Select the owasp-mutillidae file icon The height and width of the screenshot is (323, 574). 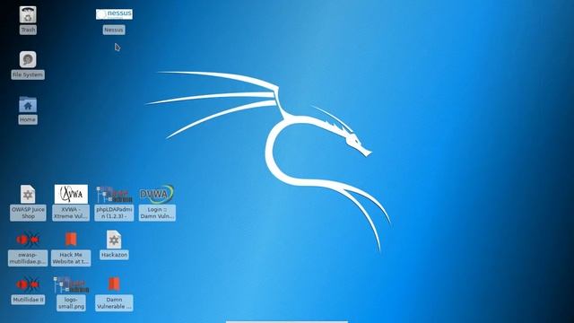tap(28, 240)
